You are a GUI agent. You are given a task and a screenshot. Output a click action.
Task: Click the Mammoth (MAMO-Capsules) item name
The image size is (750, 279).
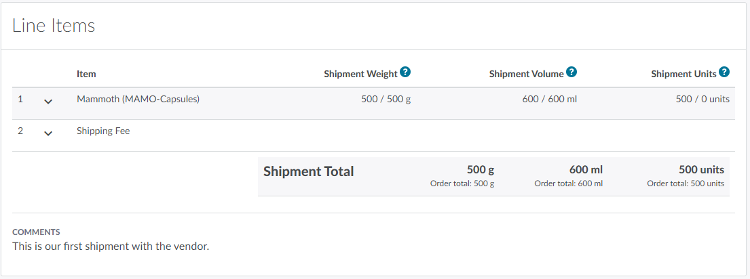[138, 99]
